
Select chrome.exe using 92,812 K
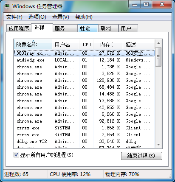pos(84,121)
